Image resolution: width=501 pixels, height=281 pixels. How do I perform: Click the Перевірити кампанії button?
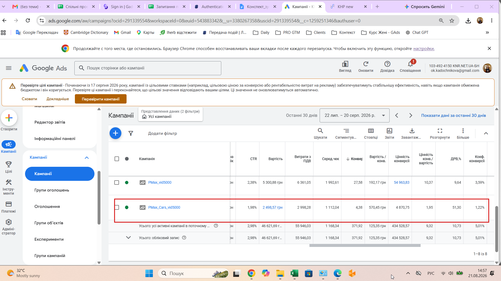tap(101, 99)
